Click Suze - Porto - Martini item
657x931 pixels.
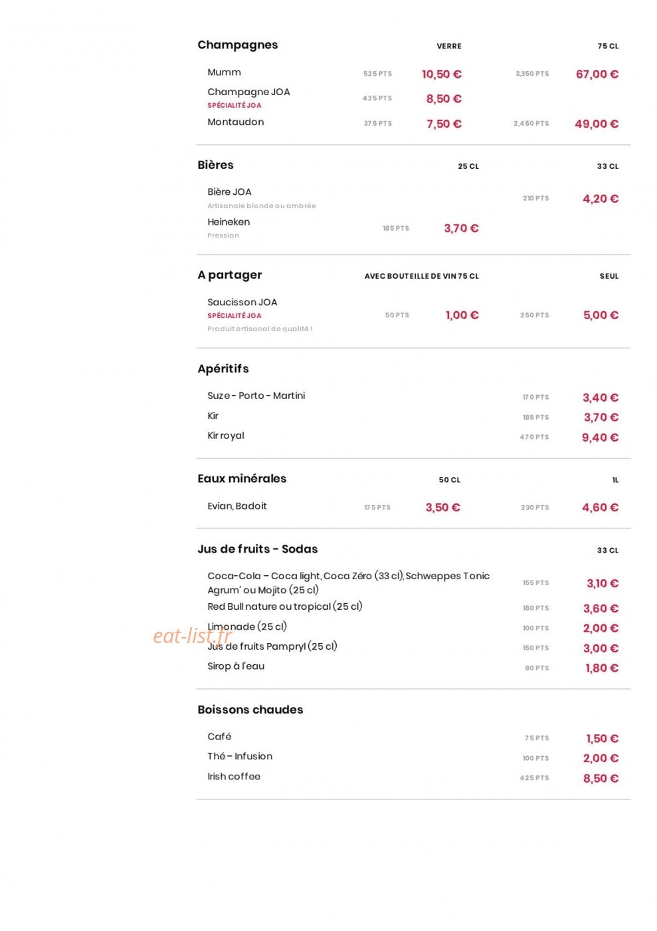256,396
